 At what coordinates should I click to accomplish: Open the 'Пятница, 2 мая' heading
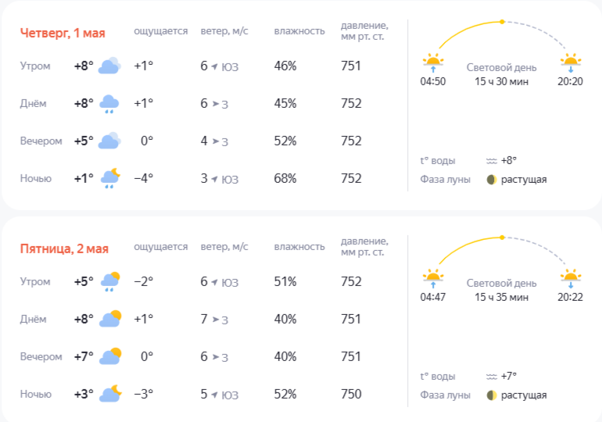[64, 249]
